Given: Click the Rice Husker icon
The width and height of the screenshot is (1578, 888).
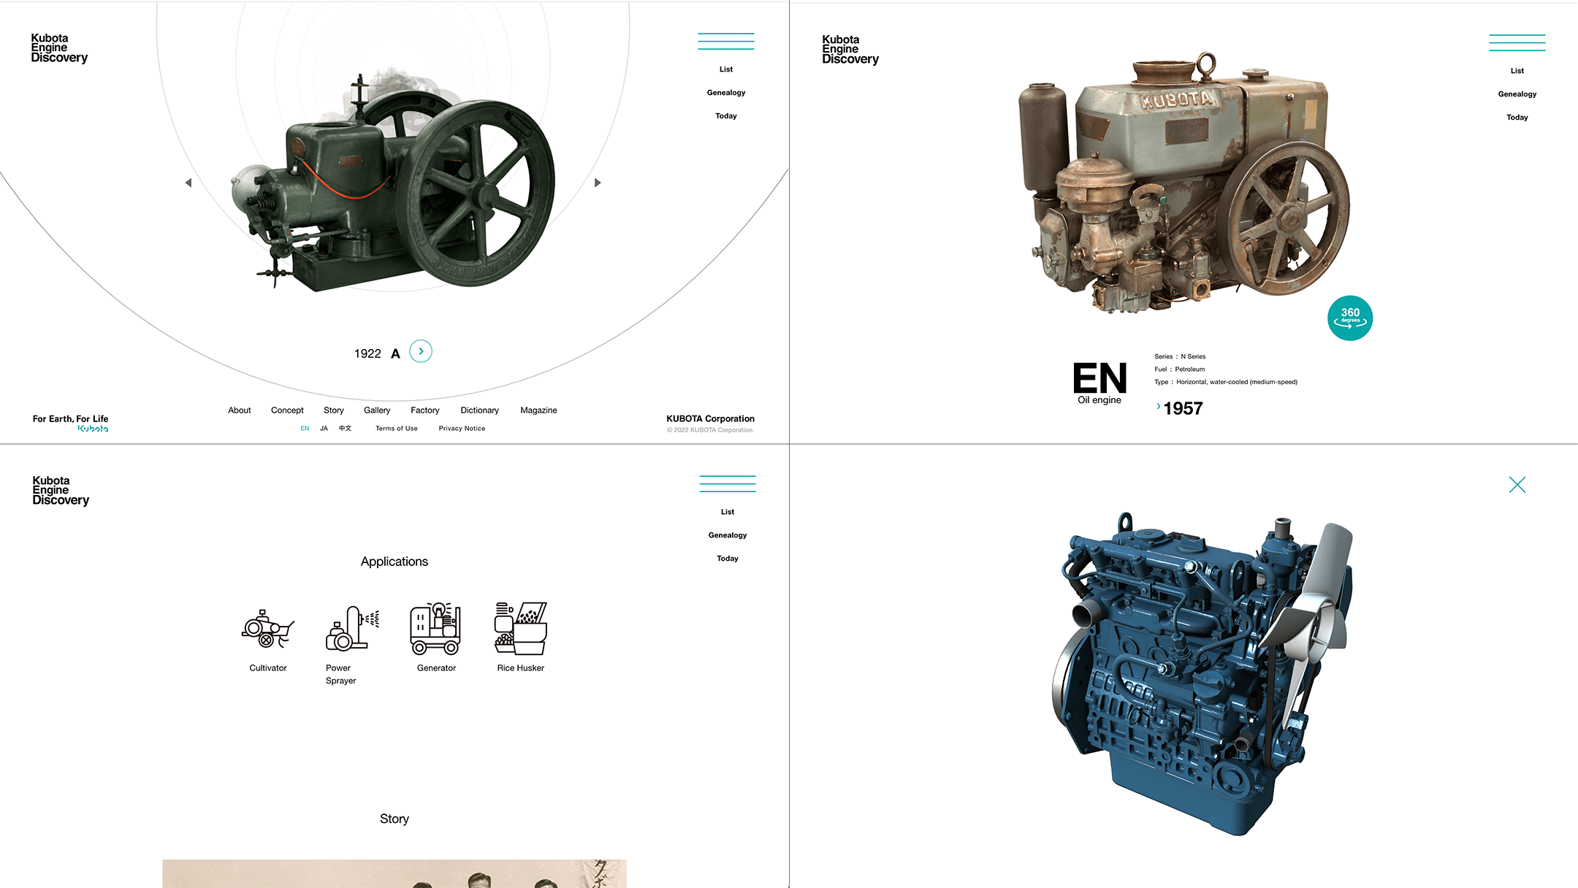Looking at the screenshot, I should (x=521, y=629).
